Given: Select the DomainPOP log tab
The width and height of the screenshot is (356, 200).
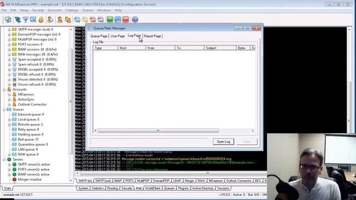Looking at the screenshot, I should (x=161, y=181).
